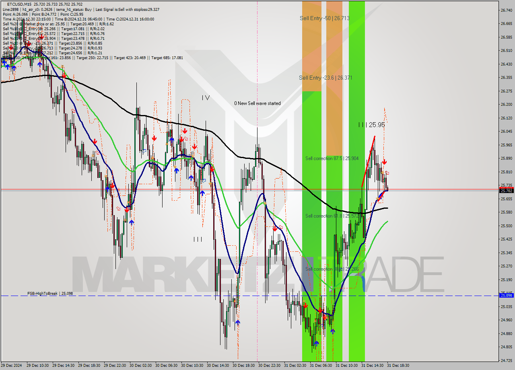Click the 24.725 price axis value
This screenshot has height=370, width=515.
pyautogui.click(x=506, y=361)
